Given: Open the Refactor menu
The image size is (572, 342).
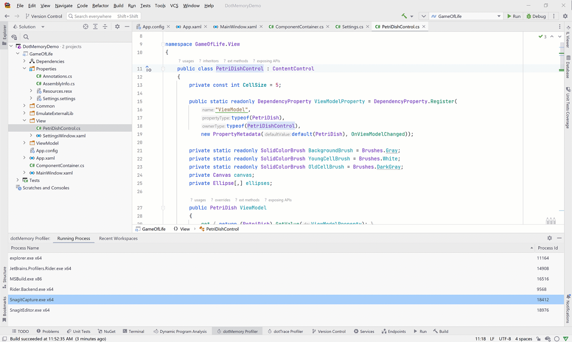Looking at the screenshot, I should click(x=100, y=6).
